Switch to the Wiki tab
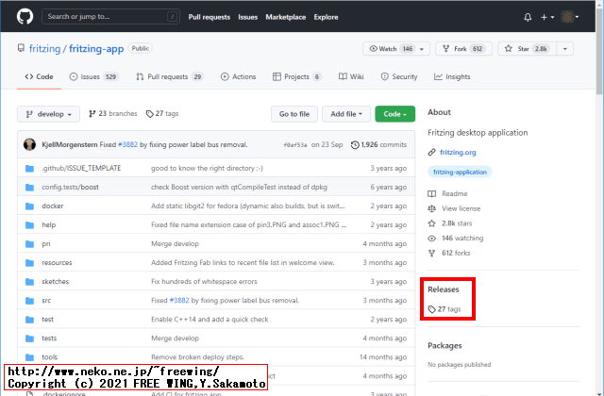604x396 pixels. tap(351, 76)
